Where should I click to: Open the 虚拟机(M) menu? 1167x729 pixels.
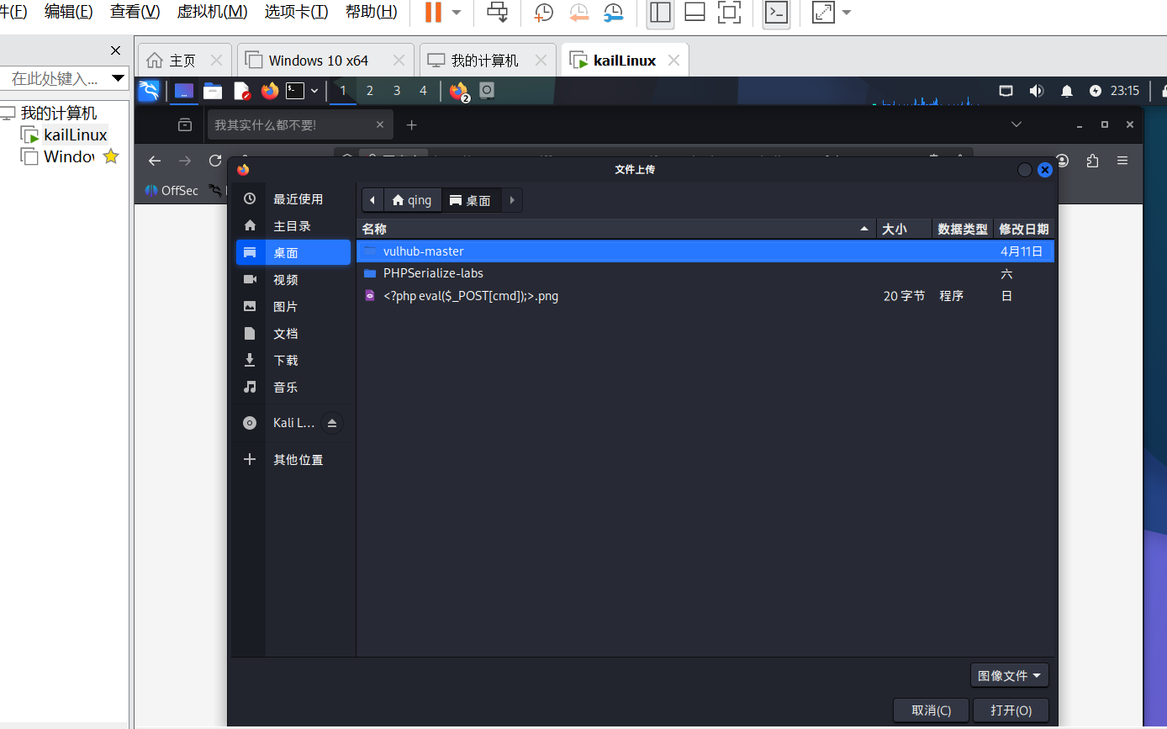212,12
